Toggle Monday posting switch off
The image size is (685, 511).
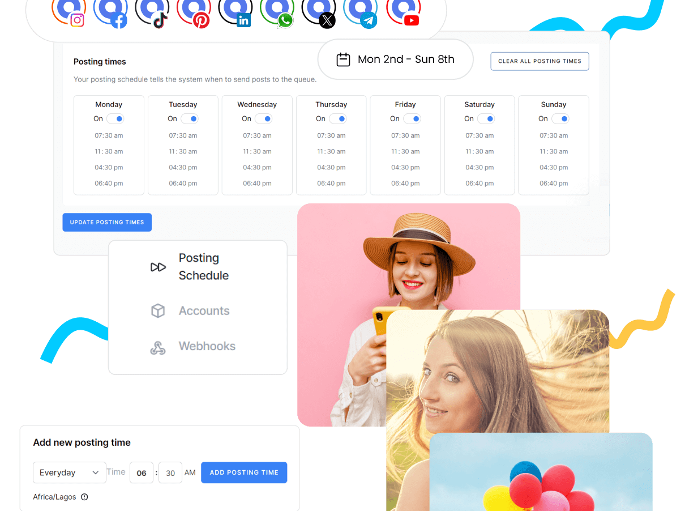115,119
